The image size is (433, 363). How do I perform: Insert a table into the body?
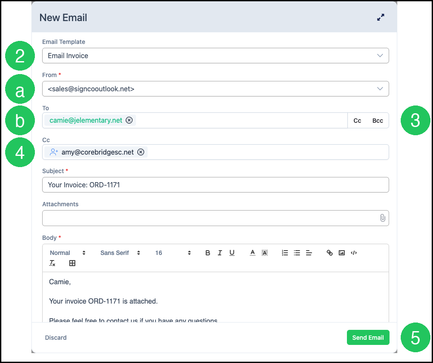click(72, 263)
